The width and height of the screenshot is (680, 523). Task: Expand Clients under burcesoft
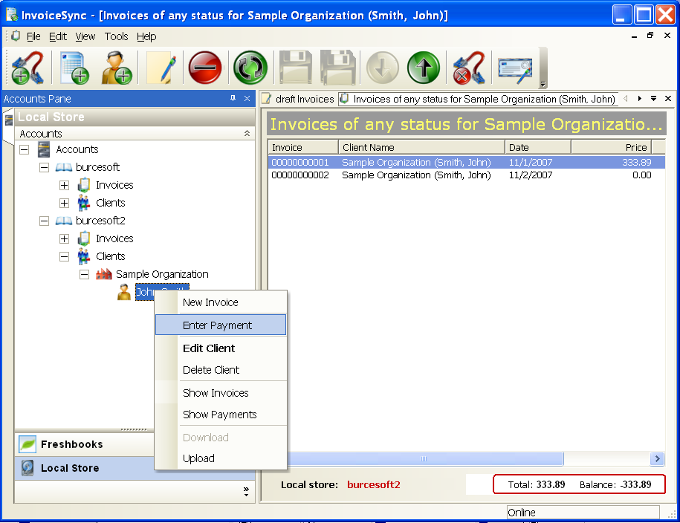point(64,203)
